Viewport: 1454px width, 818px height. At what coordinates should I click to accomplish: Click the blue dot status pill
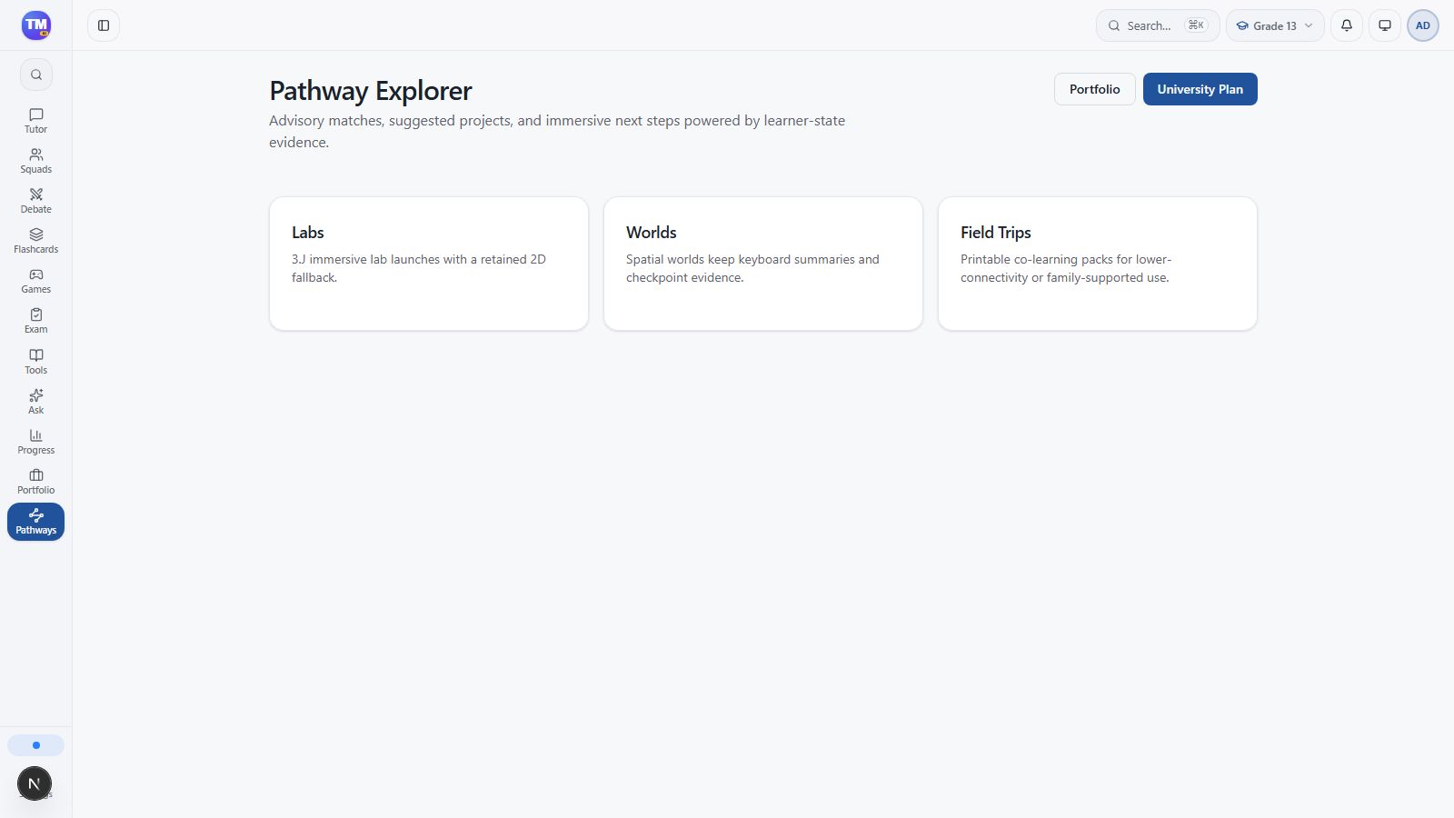coord(35,745)
